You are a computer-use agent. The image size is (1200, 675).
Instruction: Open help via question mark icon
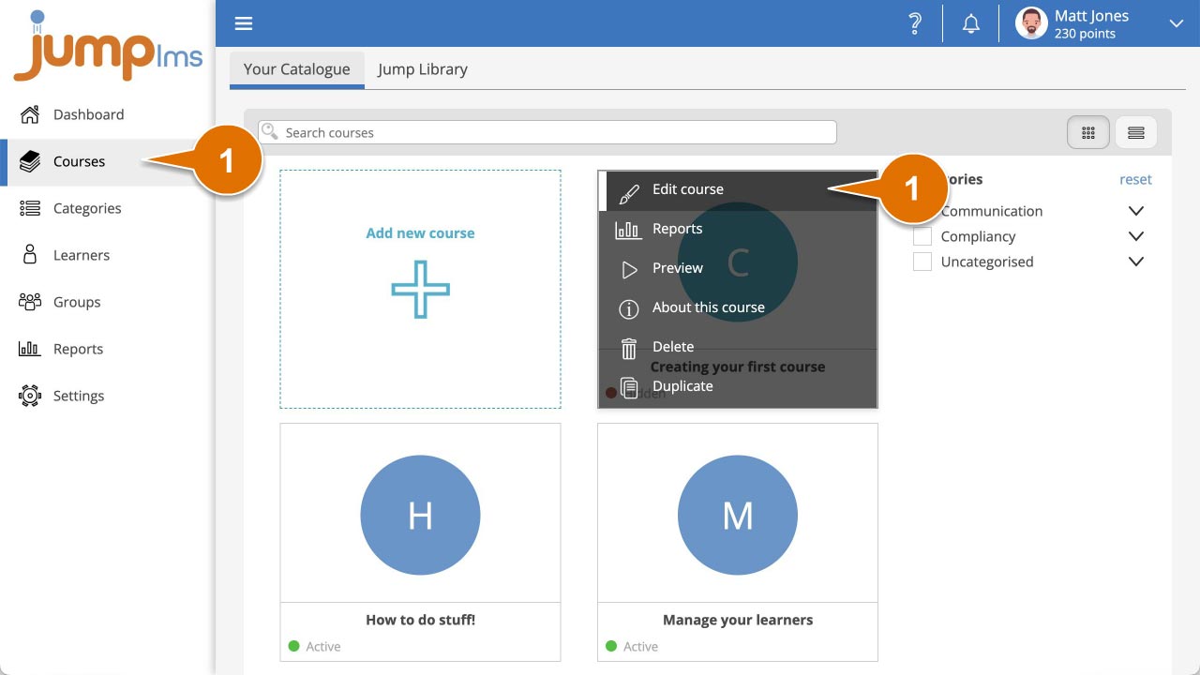point(915,24)
